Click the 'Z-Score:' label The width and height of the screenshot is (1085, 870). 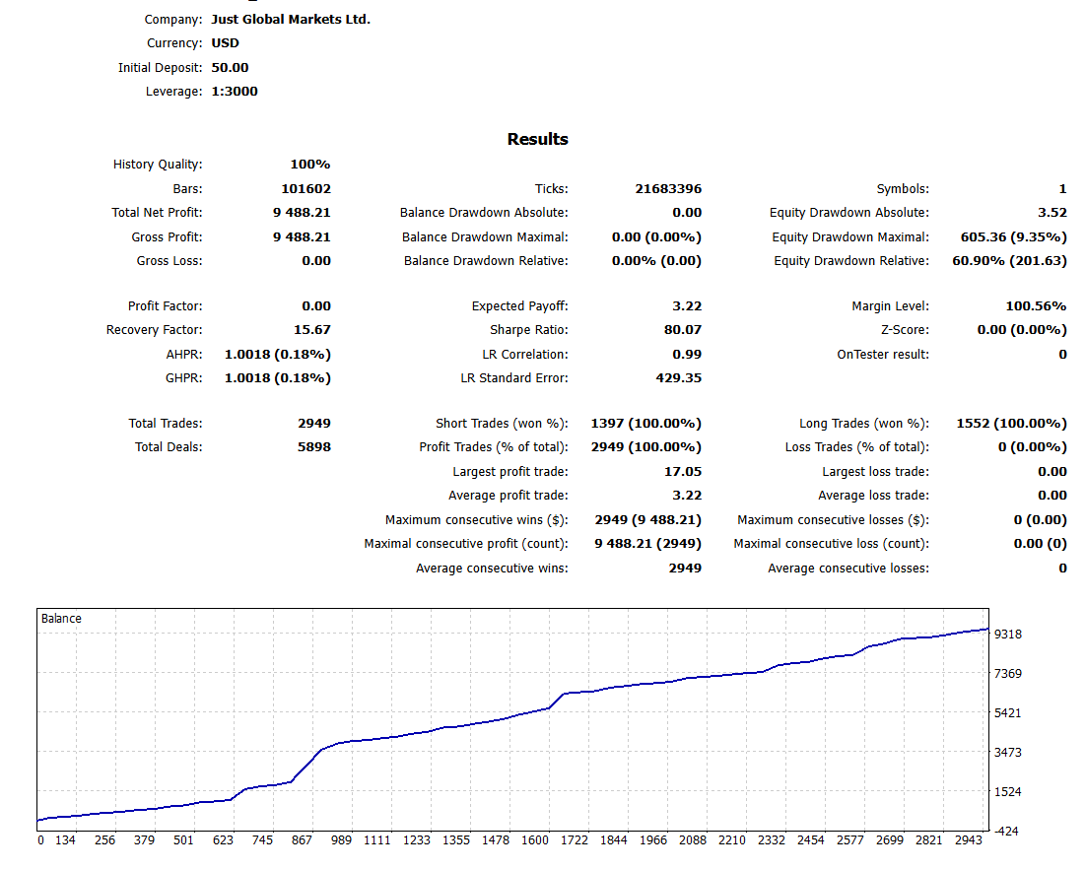coord(905,330)
